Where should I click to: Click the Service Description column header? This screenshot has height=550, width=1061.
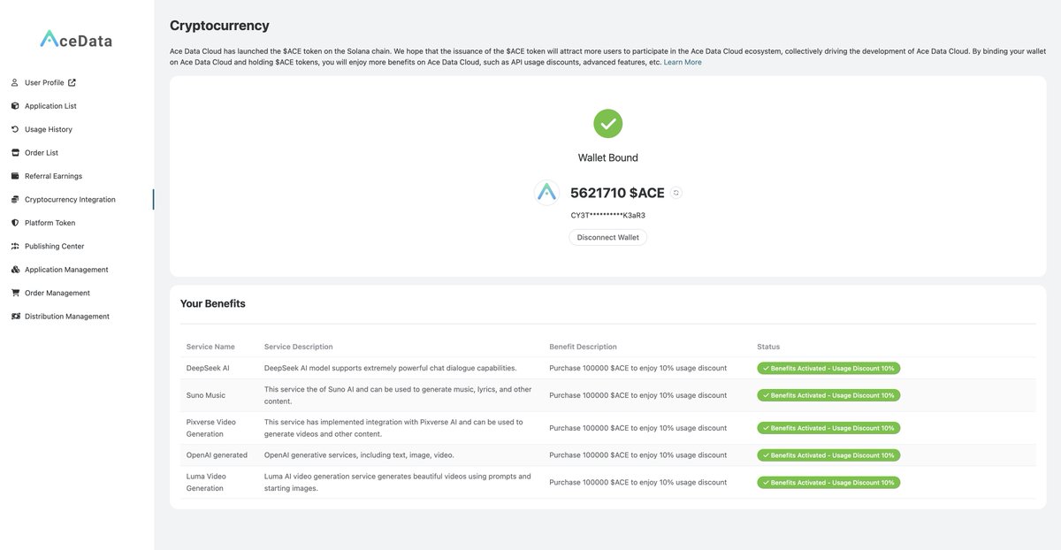coord(299,347)
